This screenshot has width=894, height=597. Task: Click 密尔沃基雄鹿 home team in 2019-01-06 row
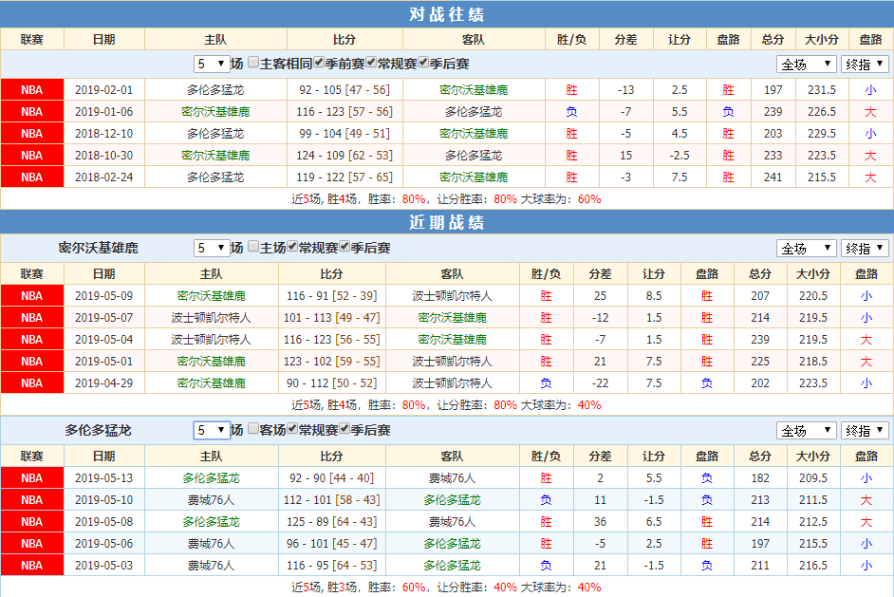click(215, 112)
